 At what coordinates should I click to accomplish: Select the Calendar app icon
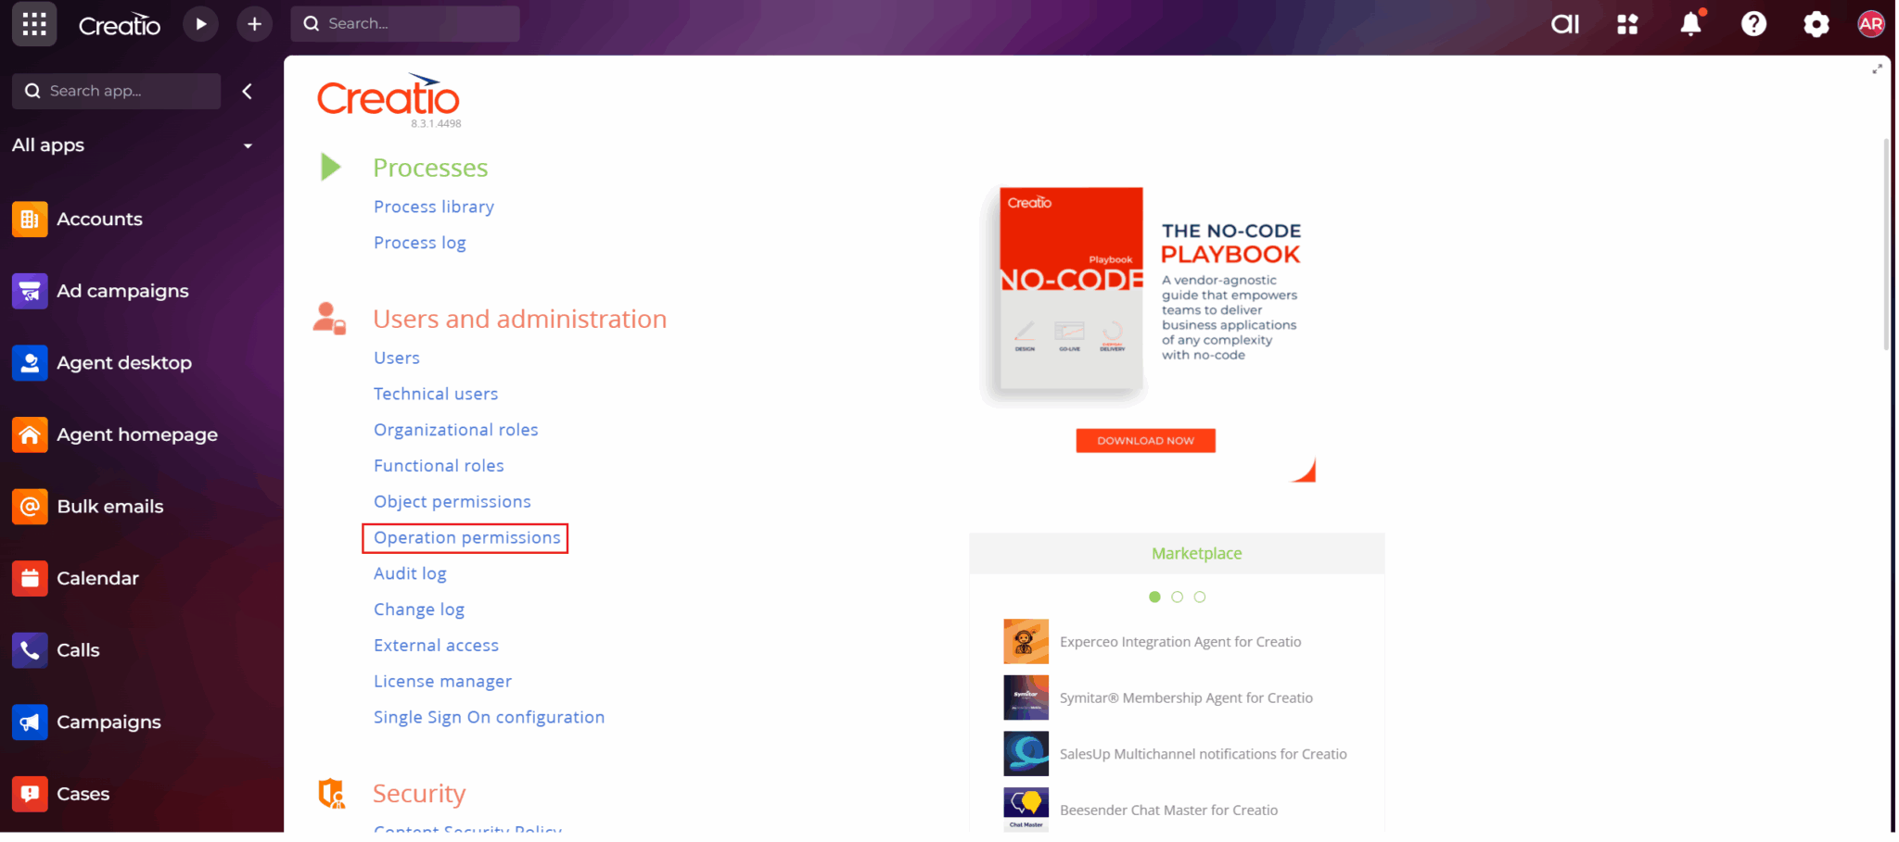tap(30, 577)
